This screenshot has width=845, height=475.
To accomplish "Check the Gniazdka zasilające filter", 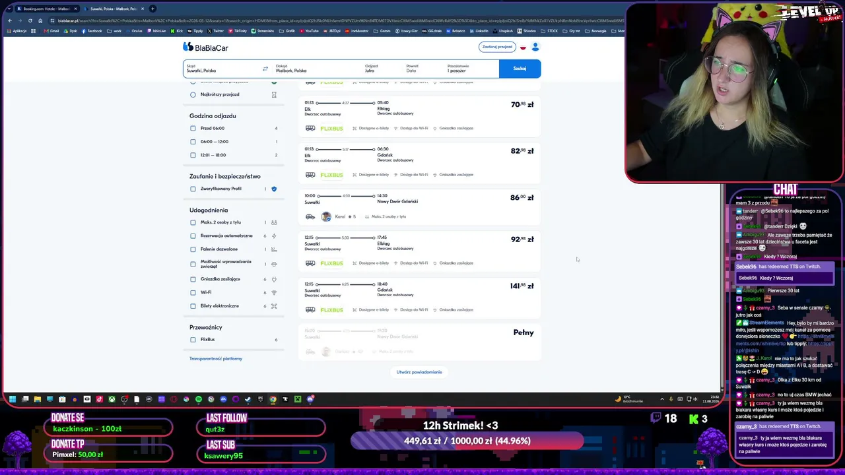I will tap(193, 279).
